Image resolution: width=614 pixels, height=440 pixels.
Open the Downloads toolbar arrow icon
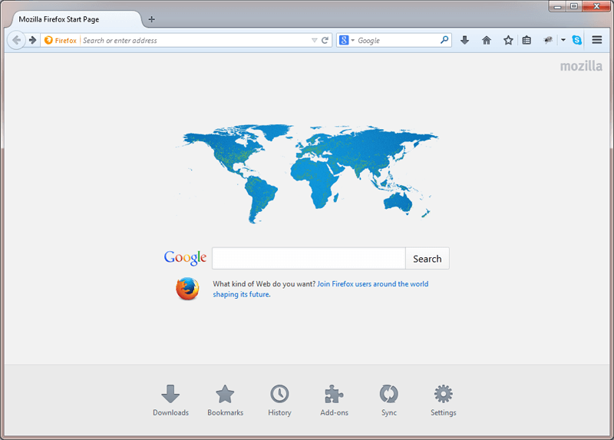coord(465,40)
